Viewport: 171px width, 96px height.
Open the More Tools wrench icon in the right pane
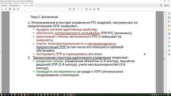[x=169, y=54]
